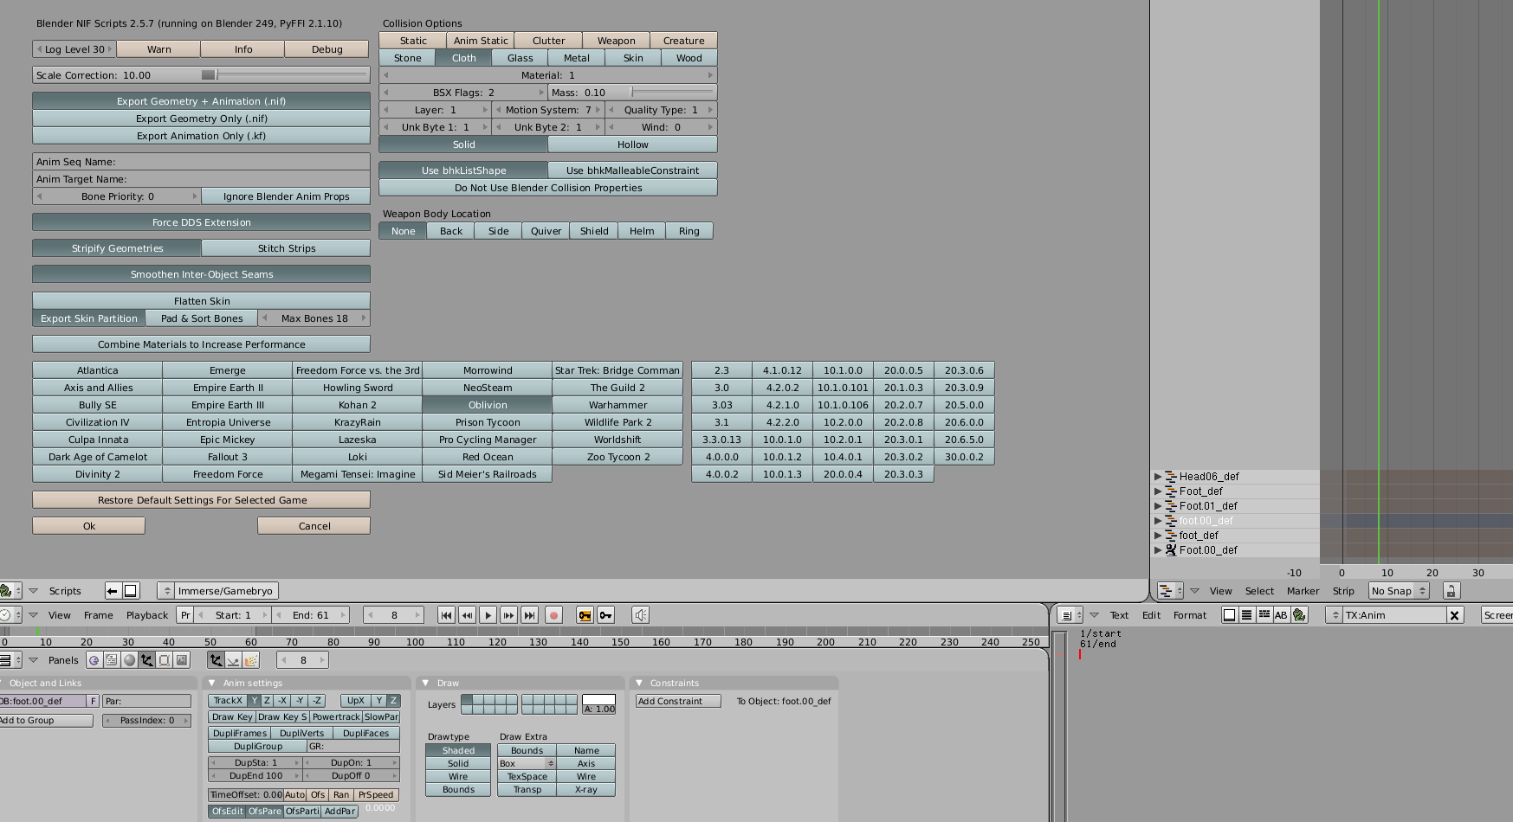Toggle Stripify Geometries option
Screen dimensions: 1513x822
tap(117, 248)
